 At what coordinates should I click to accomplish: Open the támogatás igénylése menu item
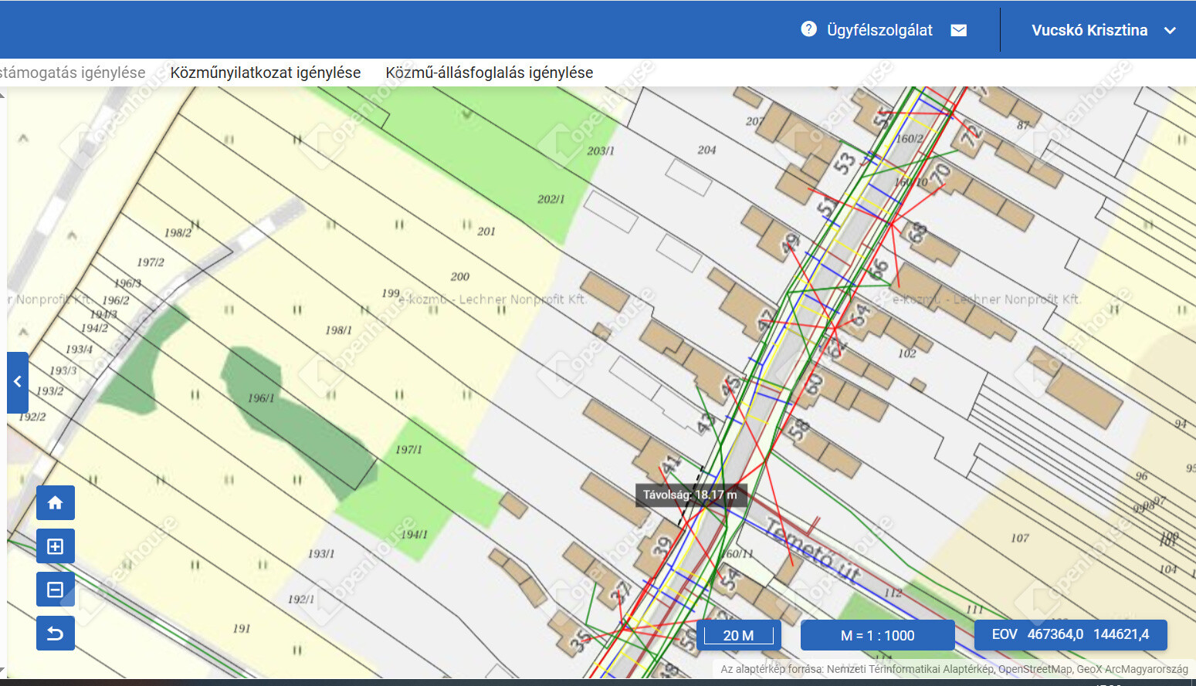coord(73,73)
